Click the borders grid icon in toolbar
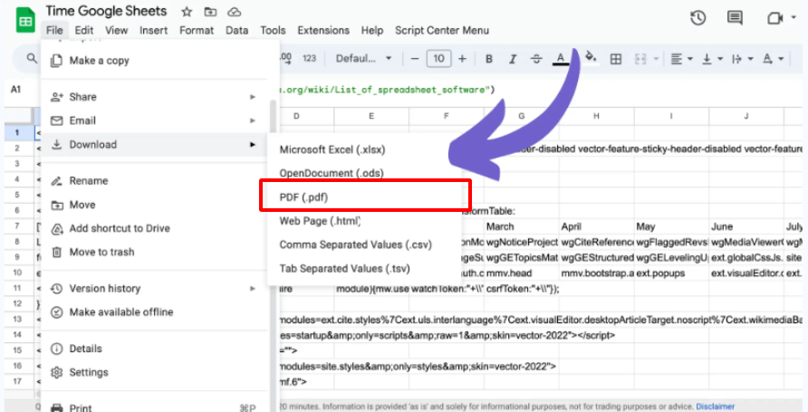Viewport: 808px width, 412px height. pyautogui.click(x=616, y=59)
